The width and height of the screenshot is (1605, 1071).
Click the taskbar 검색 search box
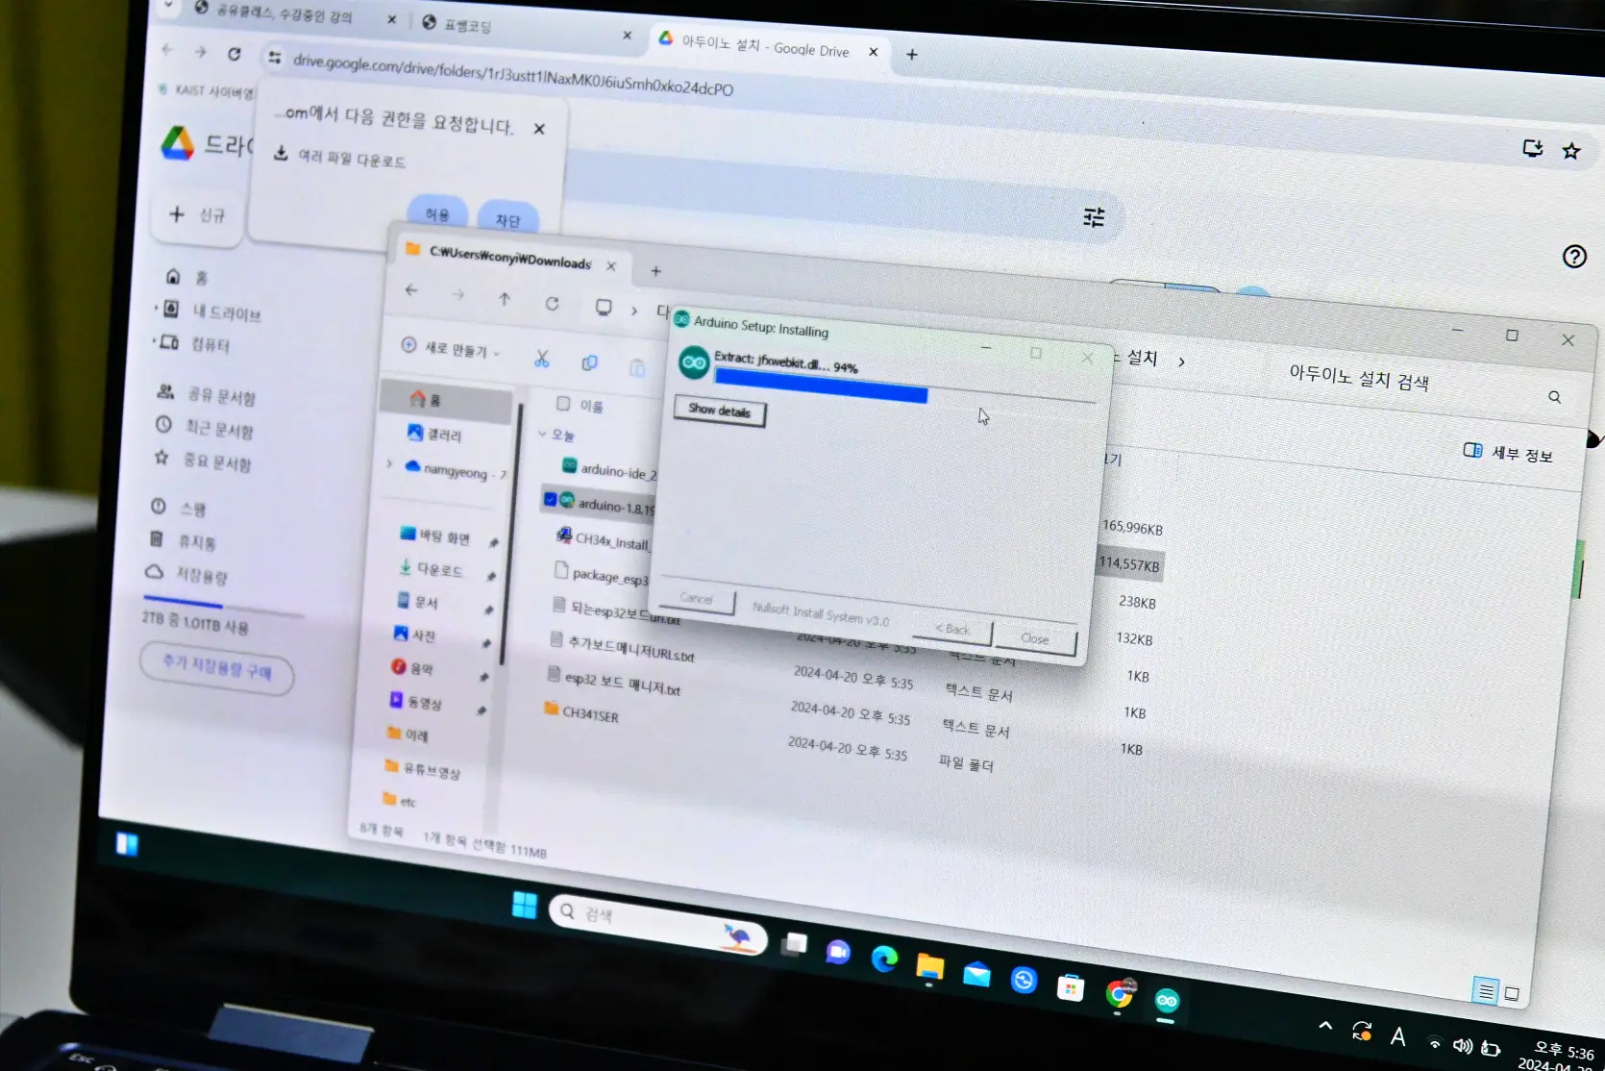tap(657, 923)
